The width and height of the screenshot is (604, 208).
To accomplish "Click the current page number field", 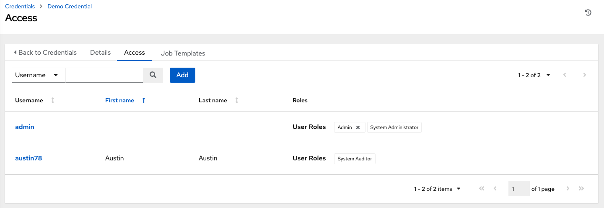I will [x=518, y=189].
